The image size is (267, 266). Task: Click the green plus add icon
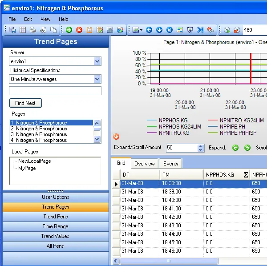point(69,30)
